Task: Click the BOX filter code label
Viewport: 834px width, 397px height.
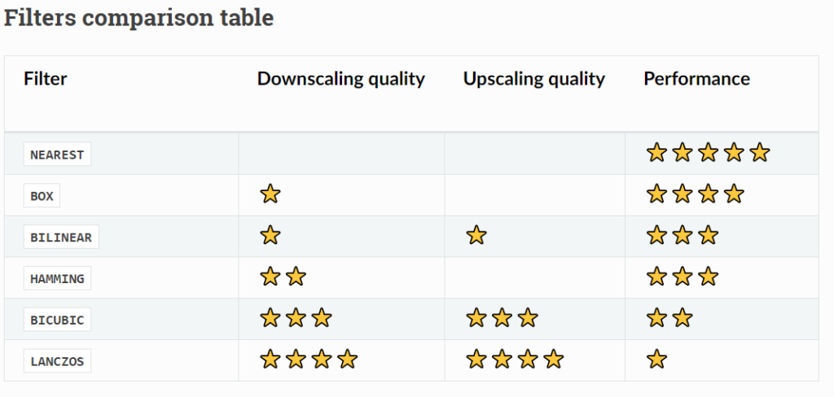Action: 42,196
